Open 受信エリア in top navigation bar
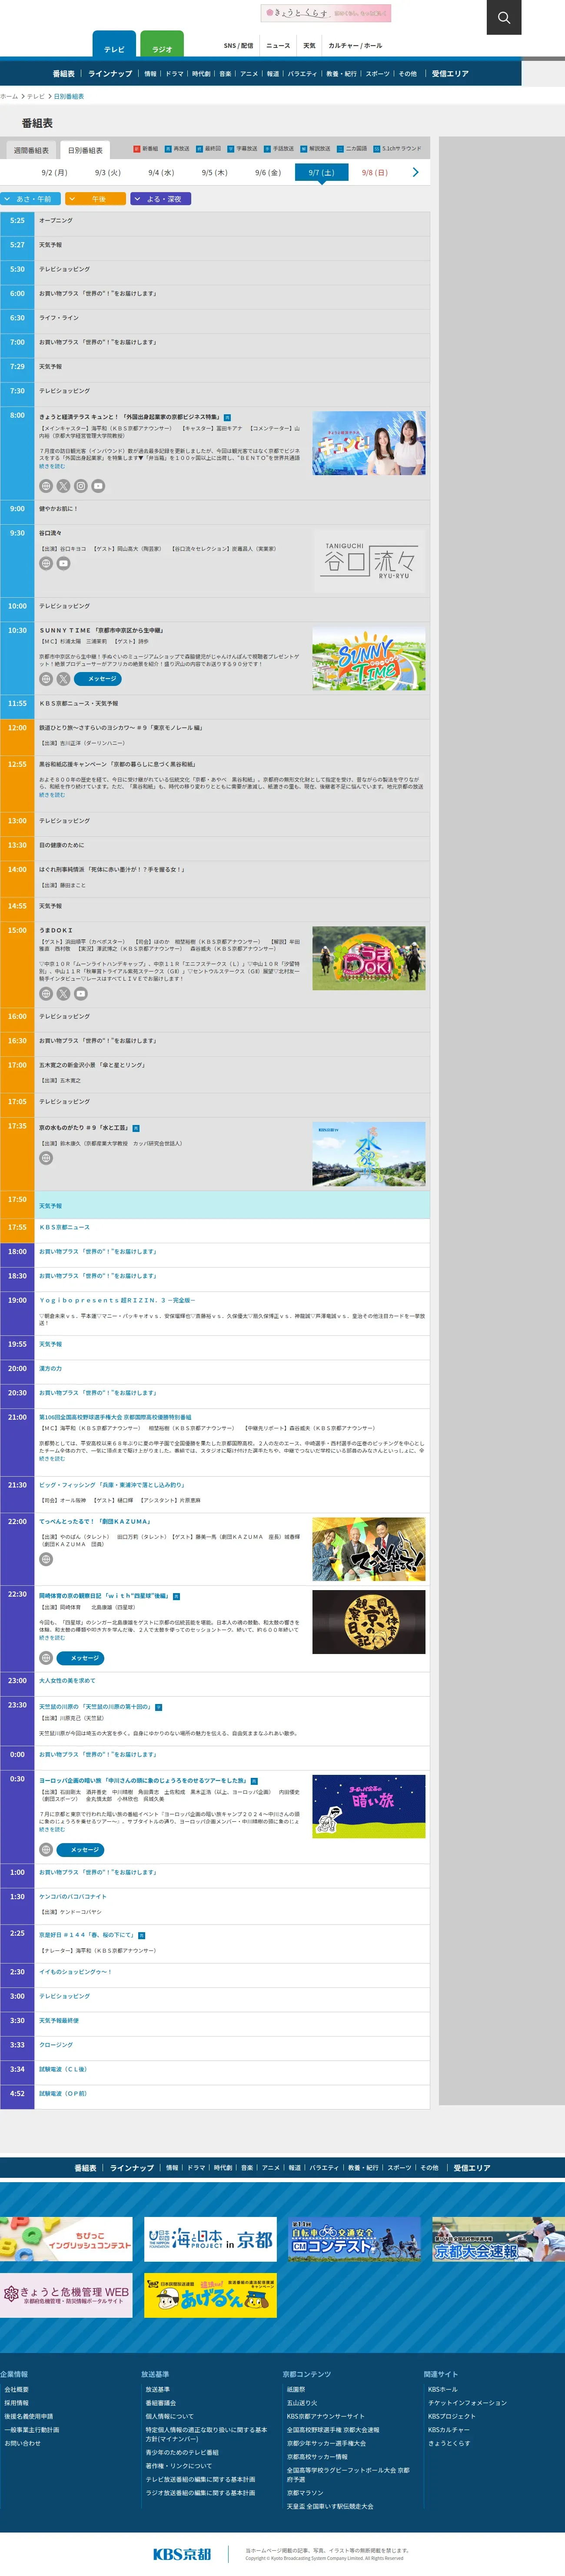 point(450,74)
